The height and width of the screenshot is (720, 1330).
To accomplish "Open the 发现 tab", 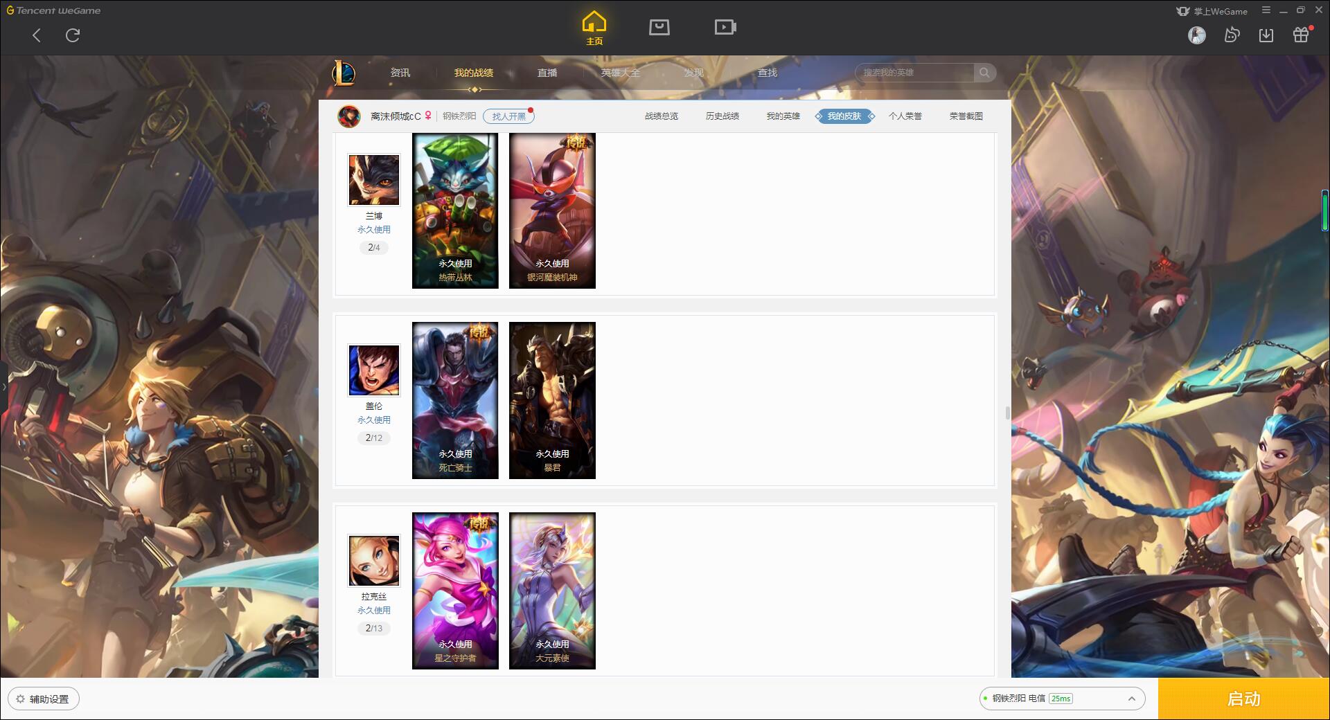I will pyautogui.click(x=694, y=73).
